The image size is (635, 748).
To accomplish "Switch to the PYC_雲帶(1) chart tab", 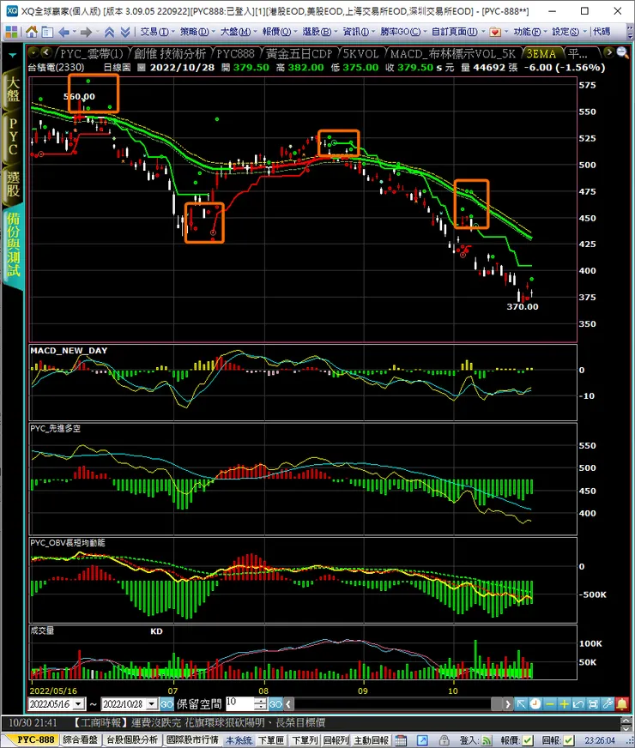I will point(91,53).
